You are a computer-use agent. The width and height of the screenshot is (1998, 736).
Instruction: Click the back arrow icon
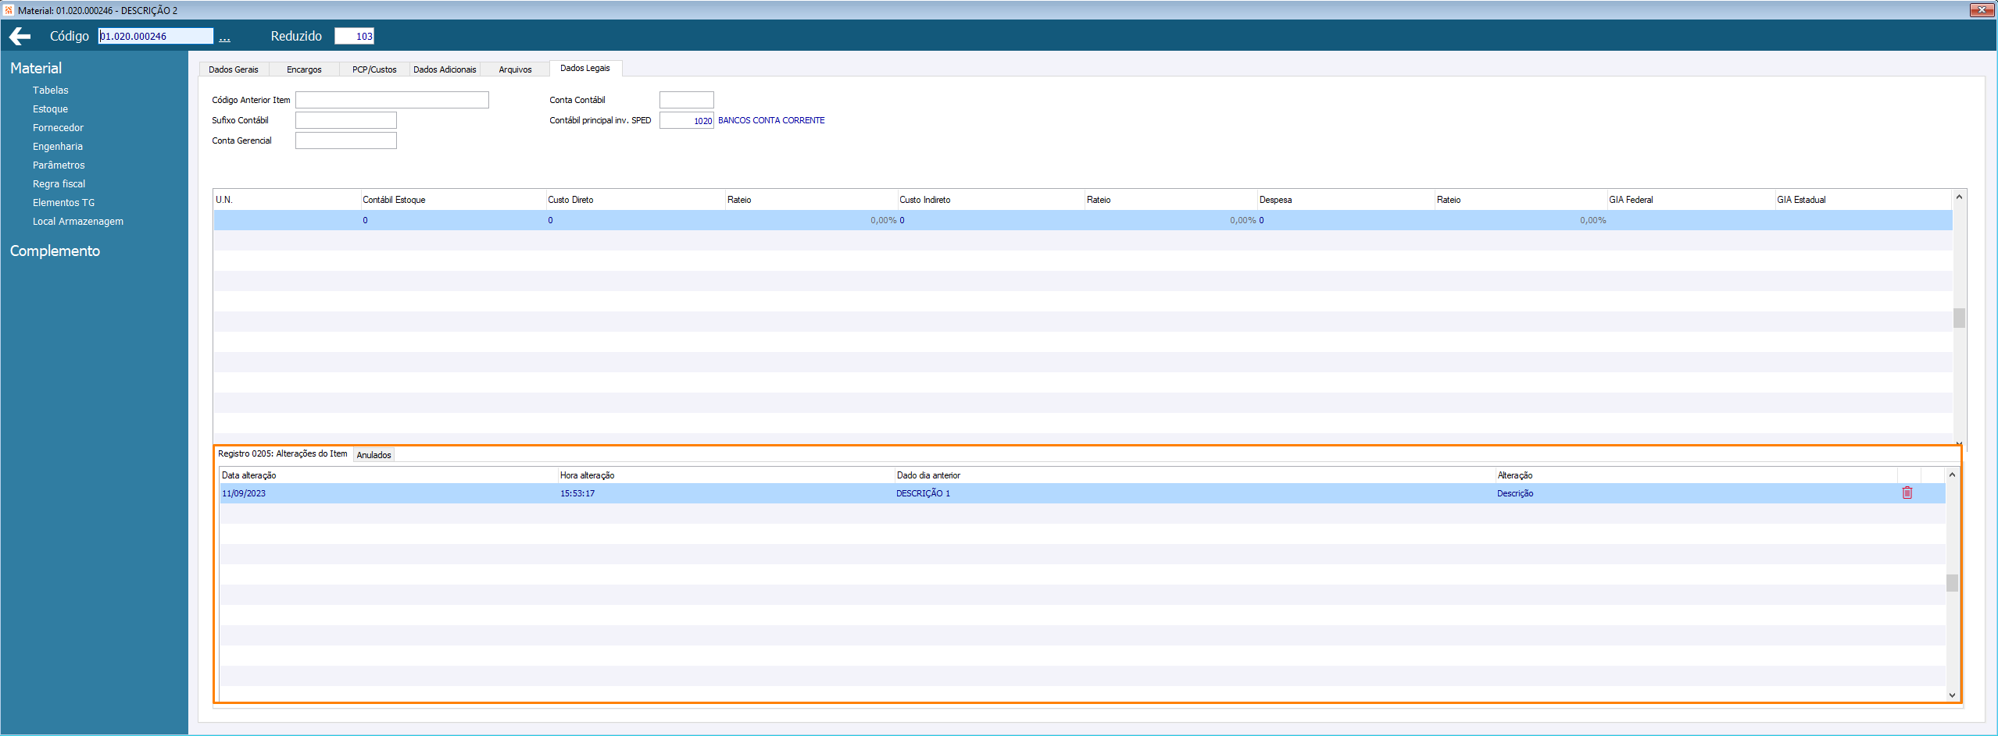pos(20,36)
